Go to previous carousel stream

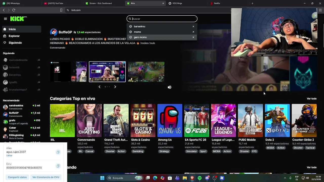click(x=99, y=87)
